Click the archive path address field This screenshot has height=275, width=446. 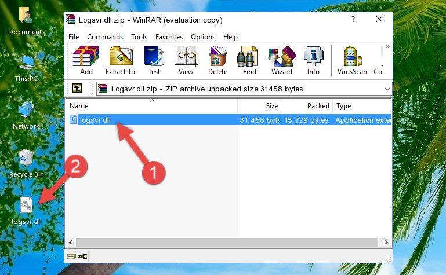click(x=244, y=89)
